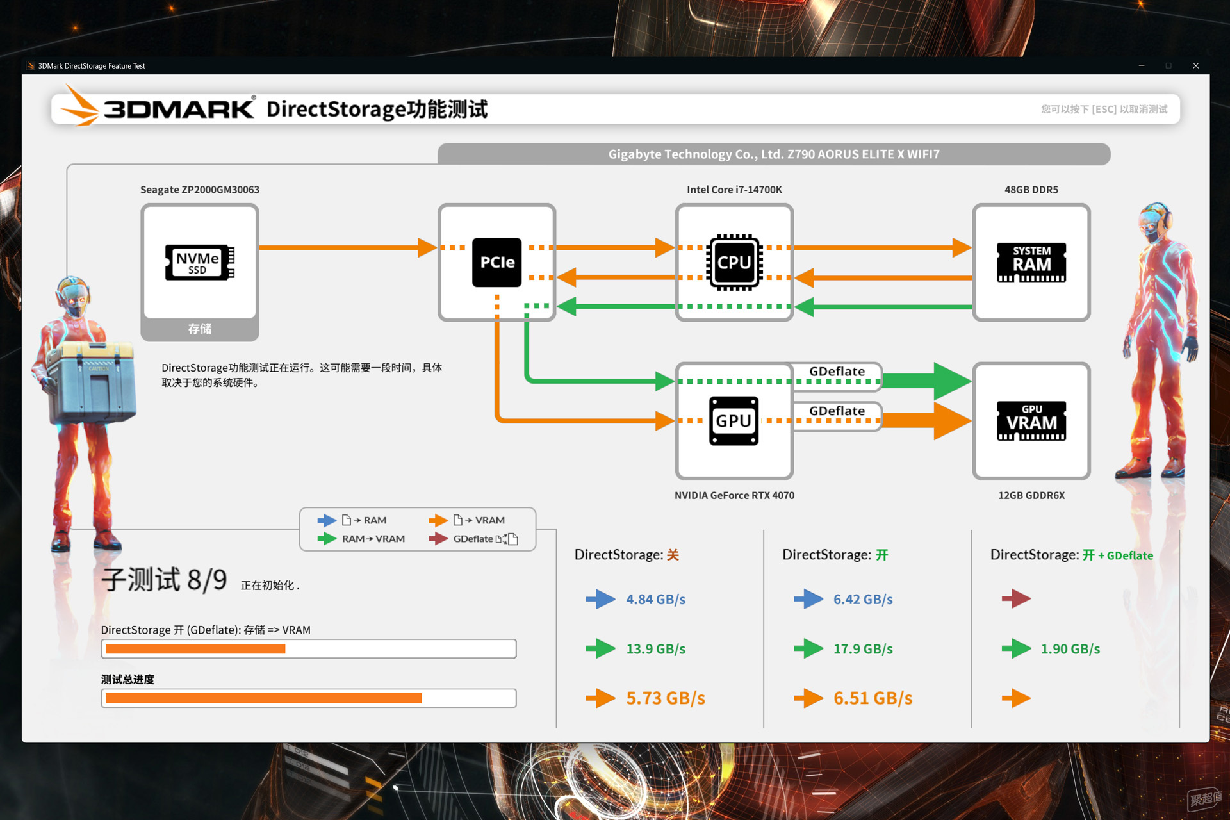
Task: Click the 6.51 GB/s result value
Action: 873,698
